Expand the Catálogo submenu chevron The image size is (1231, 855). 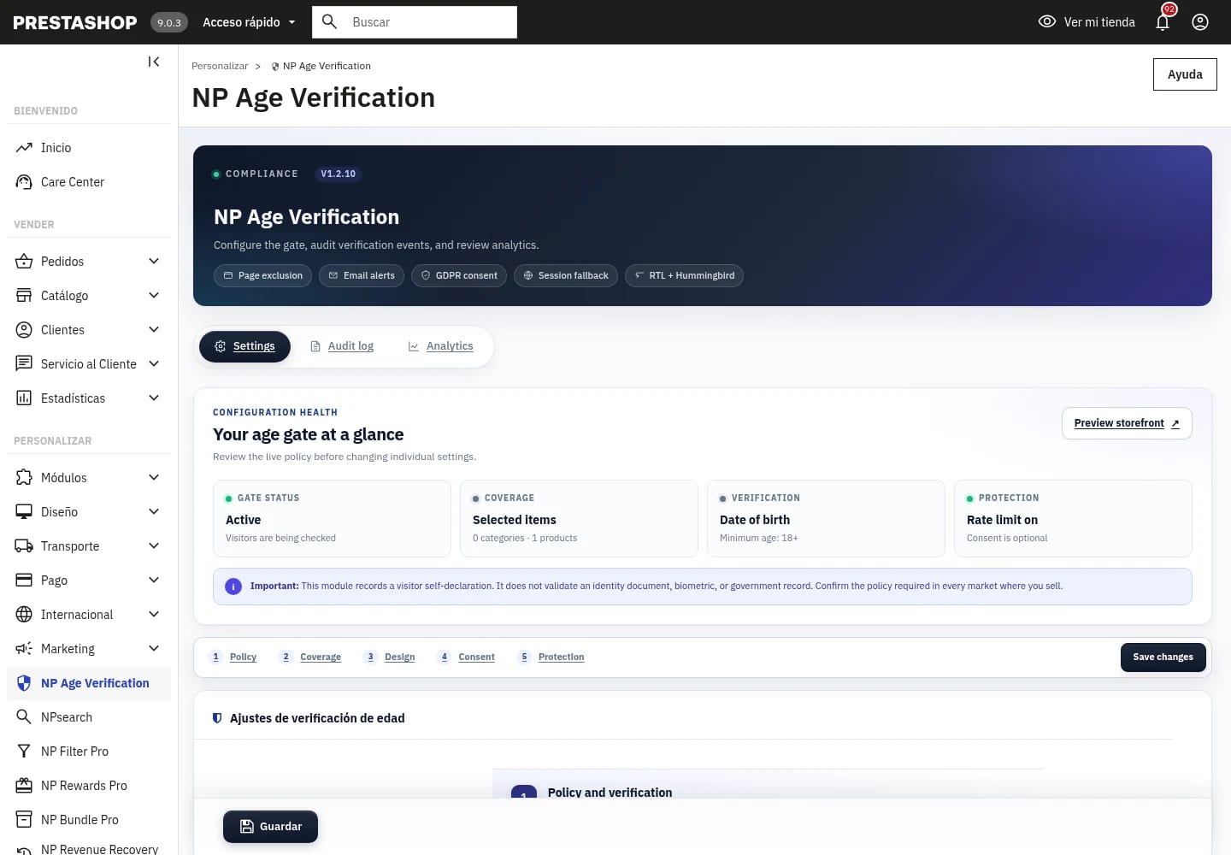coord(154,296)
